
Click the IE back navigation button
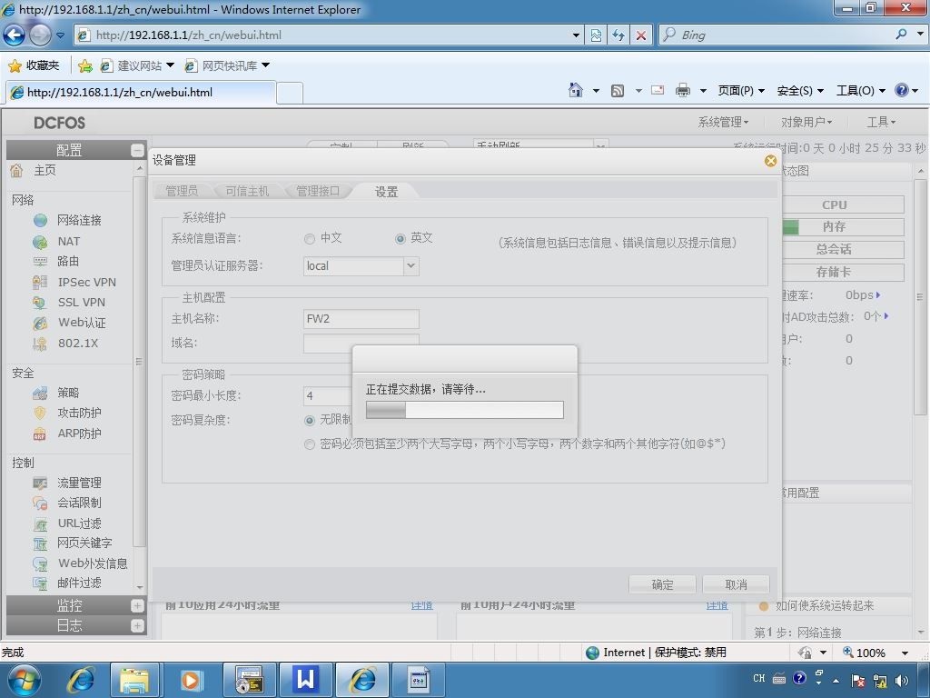[x=15, y=35]
